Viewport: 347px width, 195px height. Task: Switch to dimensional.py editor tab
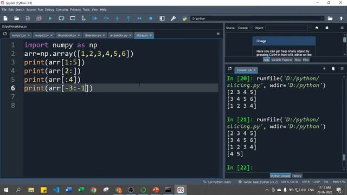67,35
